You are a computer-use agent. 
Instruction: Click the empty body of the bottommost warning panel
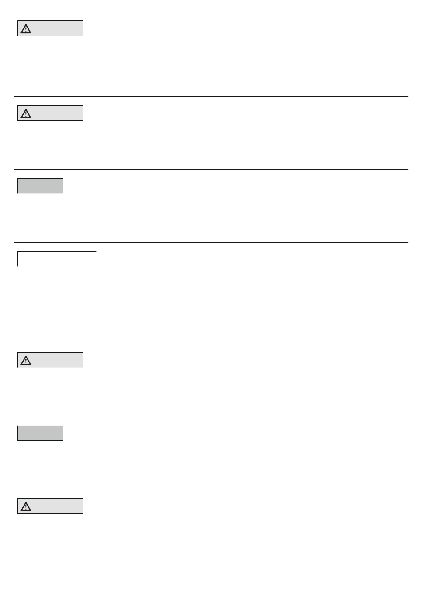[x=211, y=538]
